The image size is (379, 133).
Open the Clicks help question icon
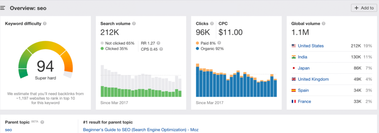pyautogui.click(x=212, y=24)
